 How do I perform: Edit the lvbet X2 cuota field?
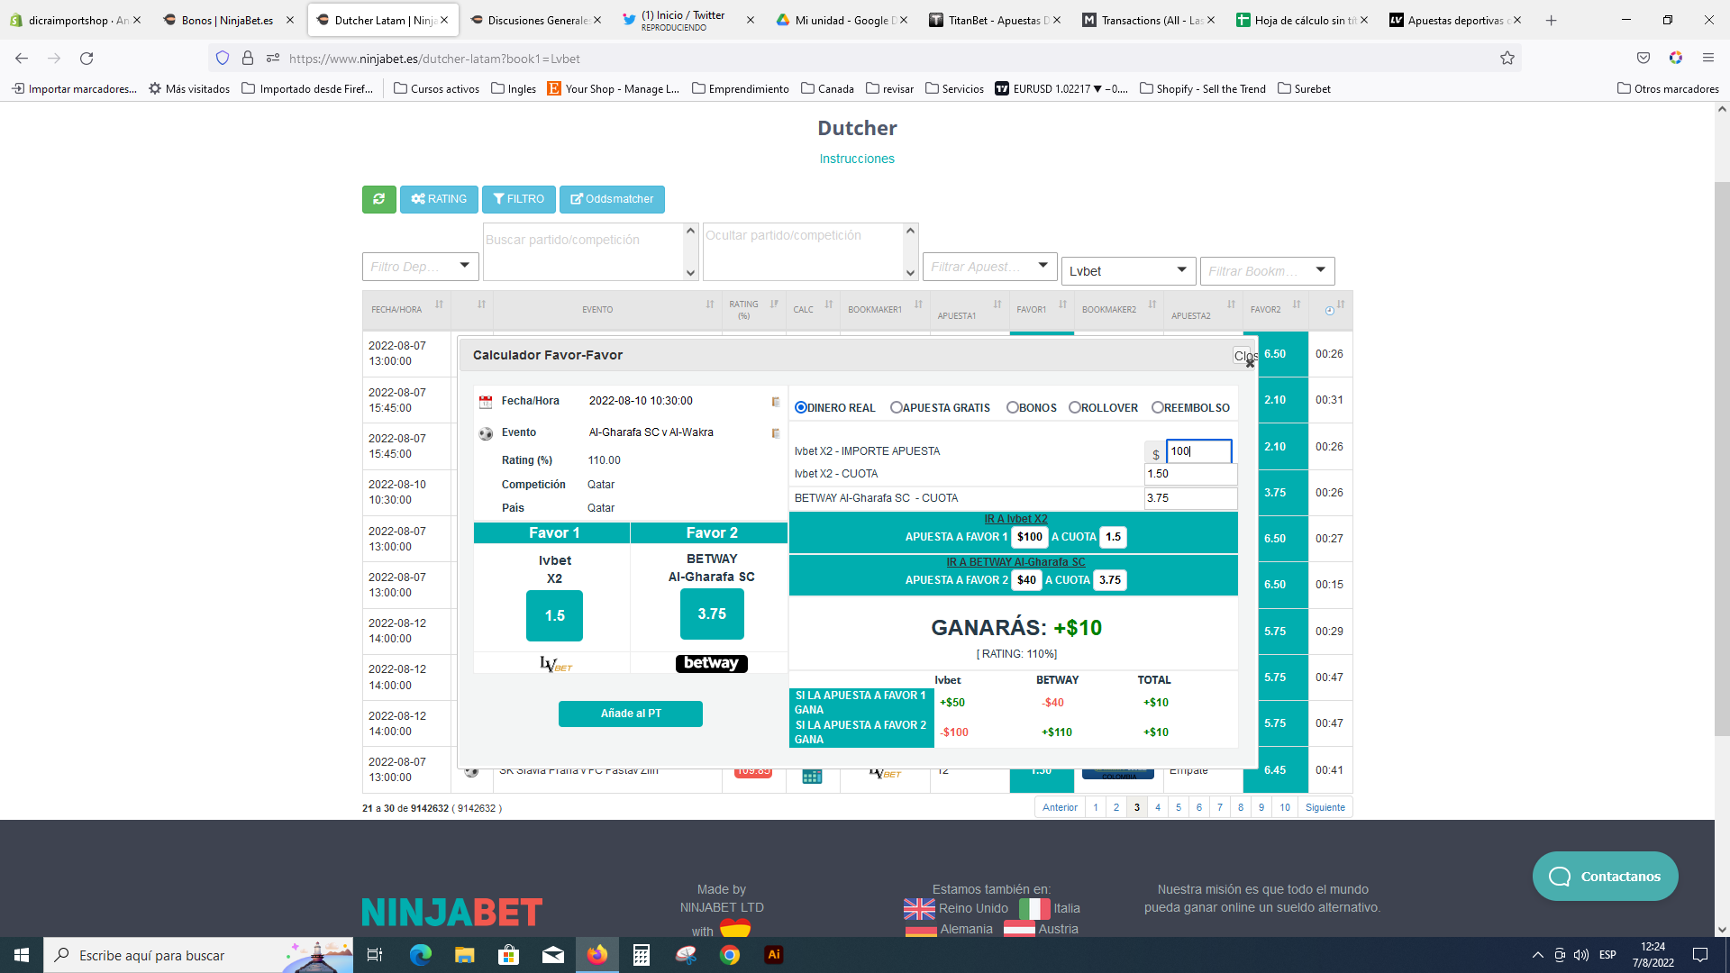[x=1190, y=474]
